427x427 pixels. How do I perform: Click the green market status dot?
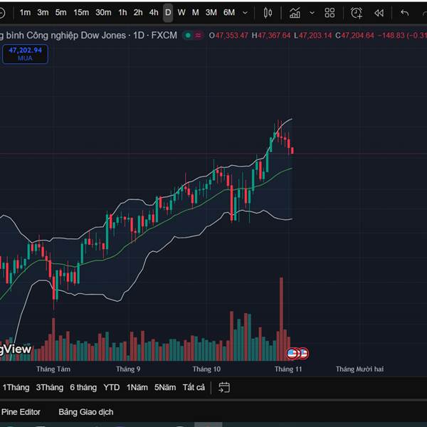[188, 36]
